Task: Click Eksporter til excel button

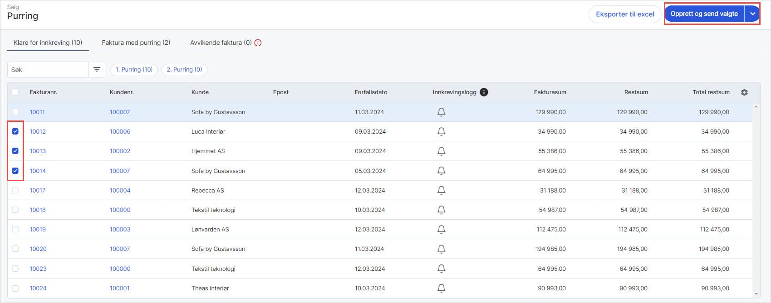Action: (x=625, y=14)
